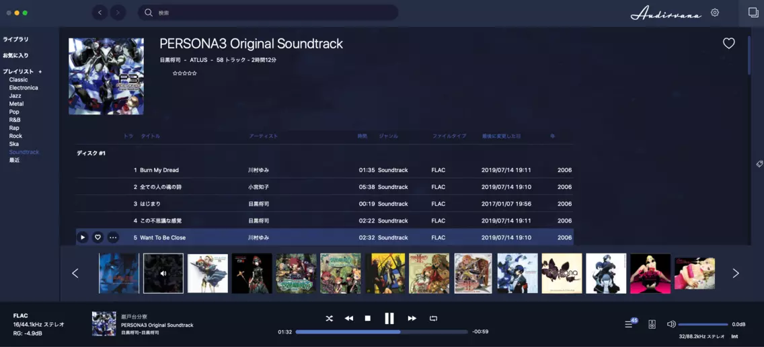Seek within the playback progress bar
Viewport: 764px width, 347px height.
(x=381, y=332)
